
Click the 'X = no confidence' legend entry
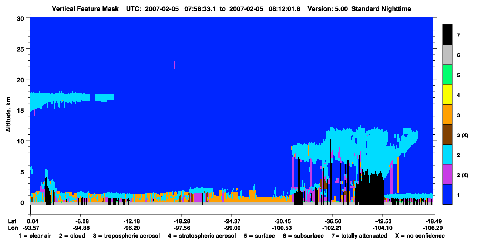pyautogui.click(x=420, y=236)
